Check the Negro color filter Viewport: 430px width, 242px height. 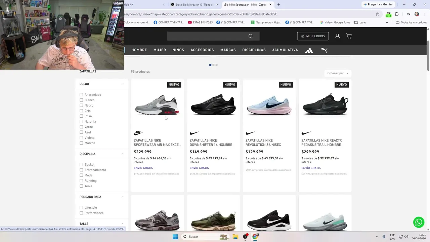81,105
